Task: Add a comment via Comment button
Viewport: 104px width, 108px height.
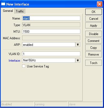Action: click(x=93, y=41)
